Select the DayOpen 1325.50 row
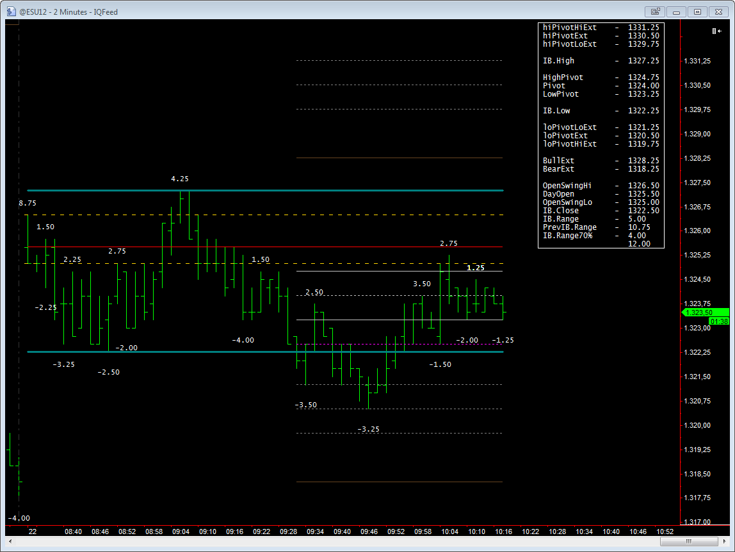Screen dimensions: 735x552 (601, 194)
